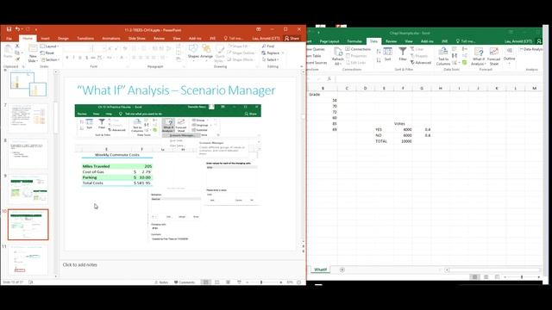Image resolution: width=552 pixels, height=310 pixels.
Task: Click Reset slide button in PowerPoint
Action: (x=47, y=53)
